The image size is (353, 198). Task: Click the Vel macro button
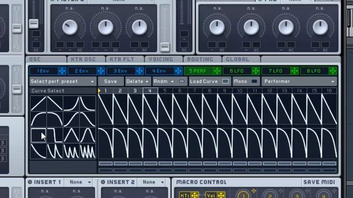211,195
